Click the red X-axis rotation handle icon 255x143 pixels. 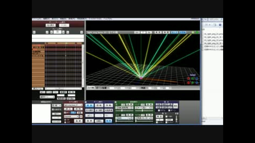[189, 79]
